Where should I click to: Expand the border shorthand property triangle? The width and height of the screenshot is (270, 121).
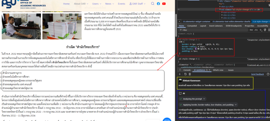[x=190, y=44]
